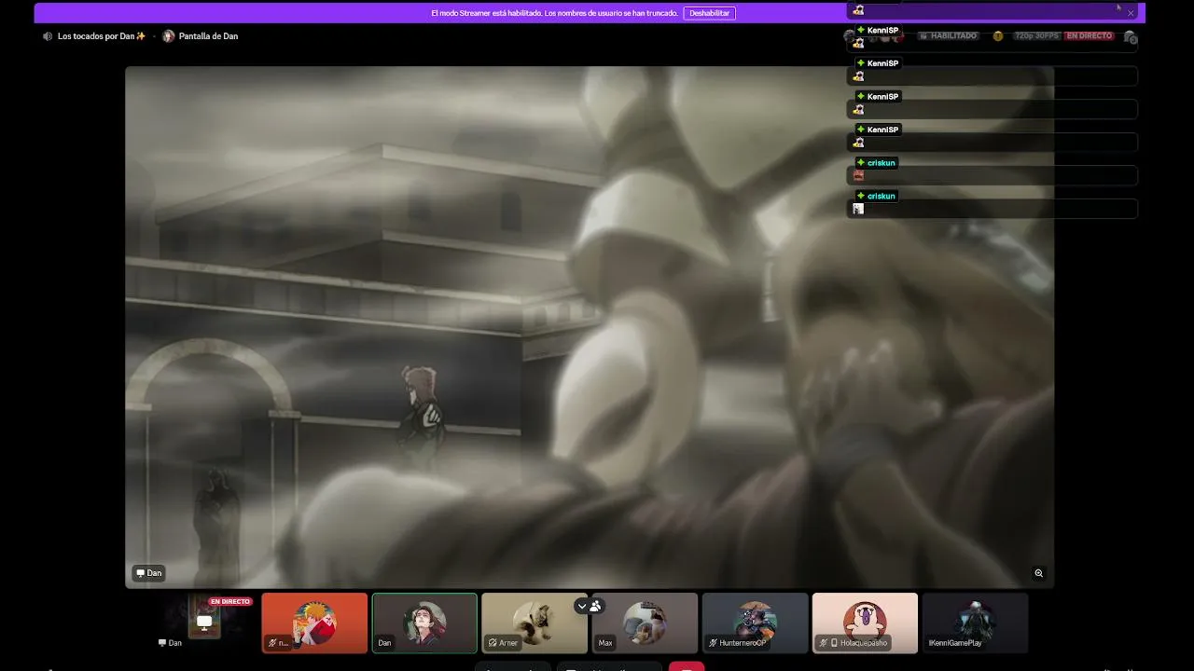Select HunterneroOP's participant tile
1194x671 pixels.
[755, 623]
